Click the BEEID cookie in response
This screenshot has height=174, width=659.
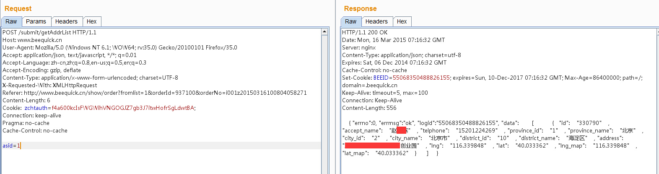[x=381, y=78]
